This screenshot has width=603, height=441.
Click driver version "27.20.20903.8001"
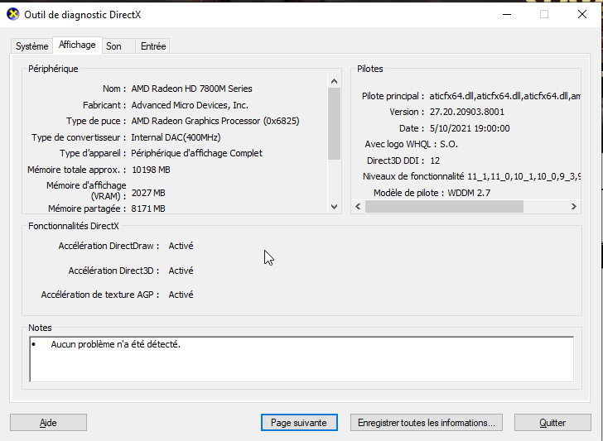tap(467, 112)
